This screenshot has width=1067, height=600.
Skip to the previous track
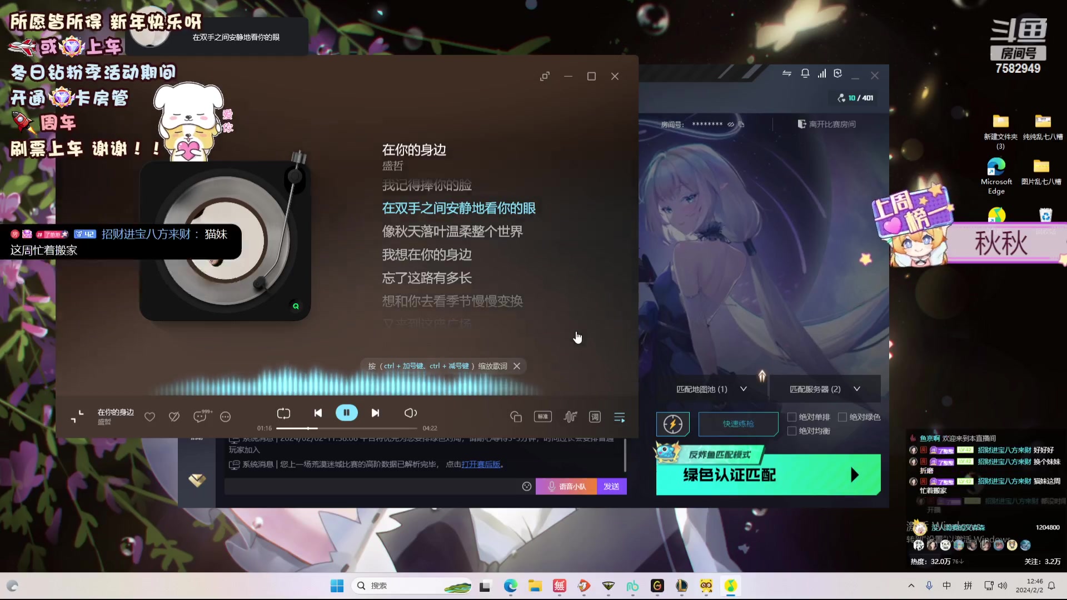pos(318,413)
